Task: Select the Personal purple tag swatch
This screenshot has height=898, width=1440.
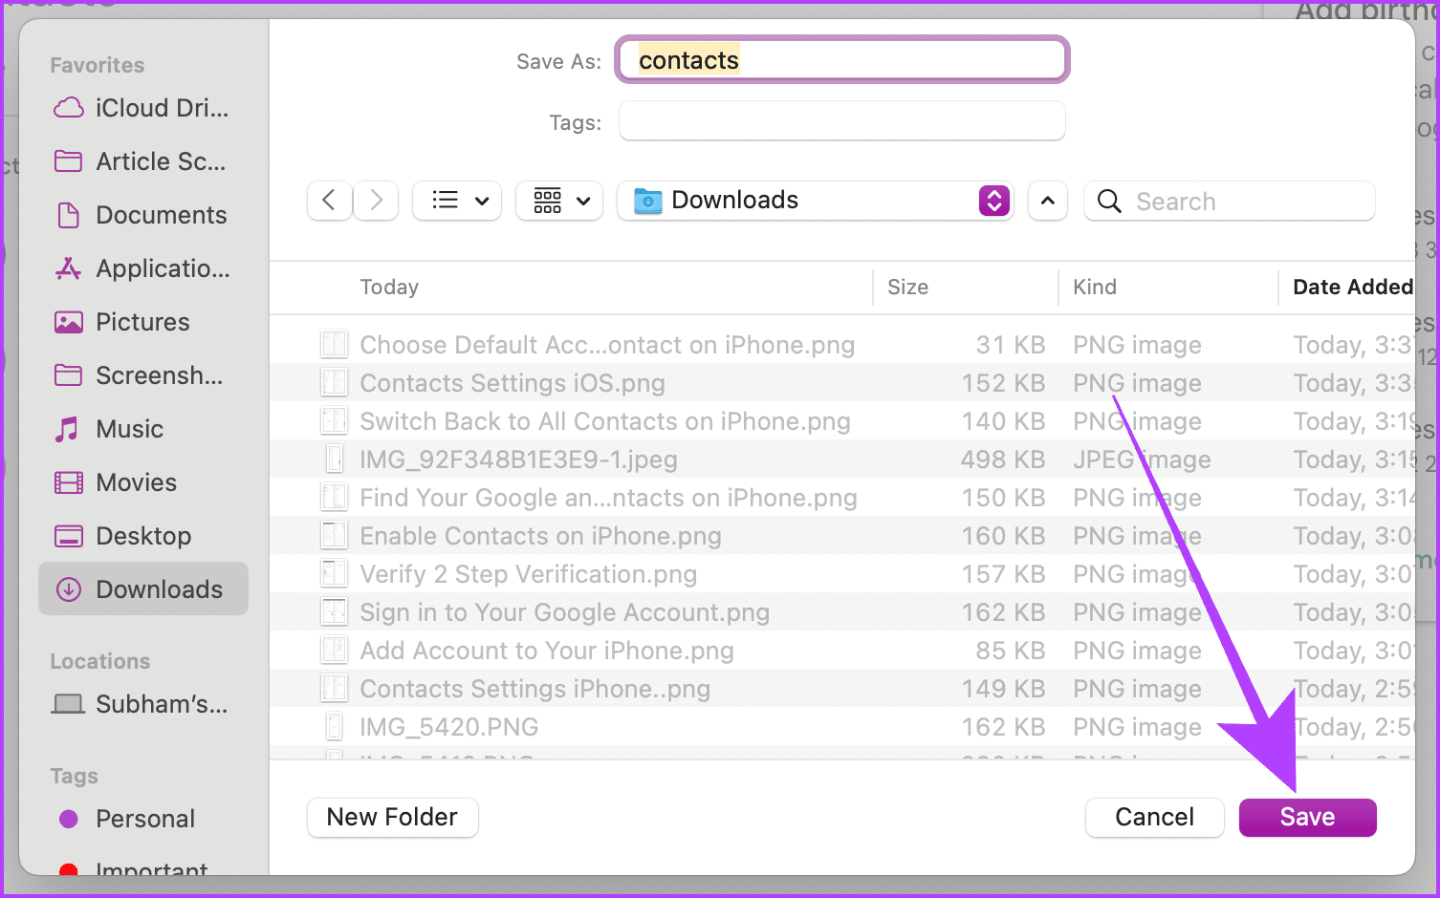Action: click(x=68, y=819)
